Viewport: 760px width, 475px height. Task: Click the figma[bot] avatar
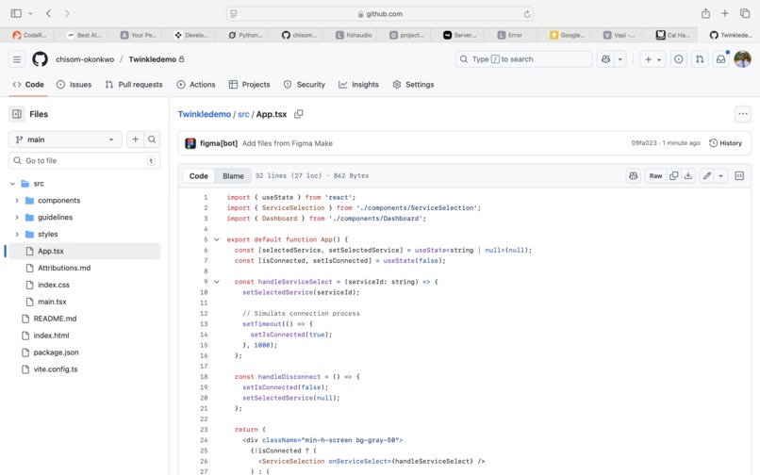190,143
